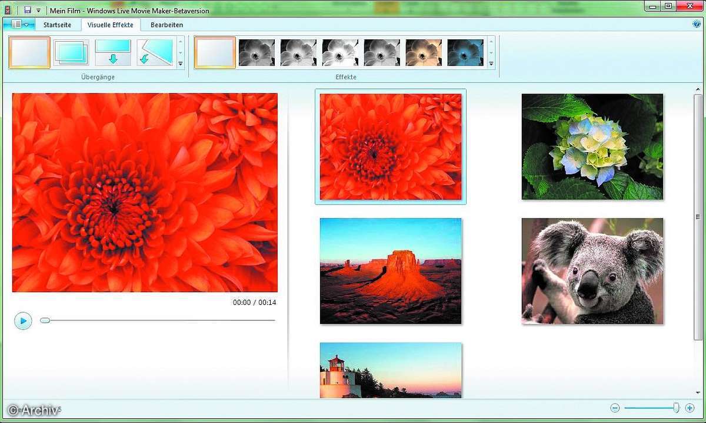
Task: Click the zoom out minus button
Action: tap(615, 408)
